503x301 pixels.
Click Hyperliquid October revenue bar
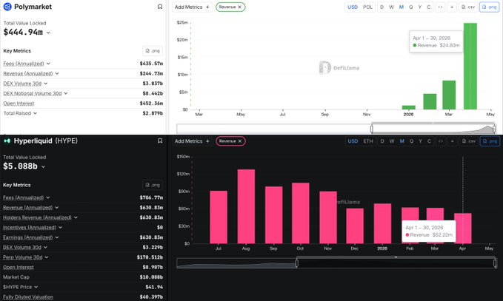click(301, 213)
